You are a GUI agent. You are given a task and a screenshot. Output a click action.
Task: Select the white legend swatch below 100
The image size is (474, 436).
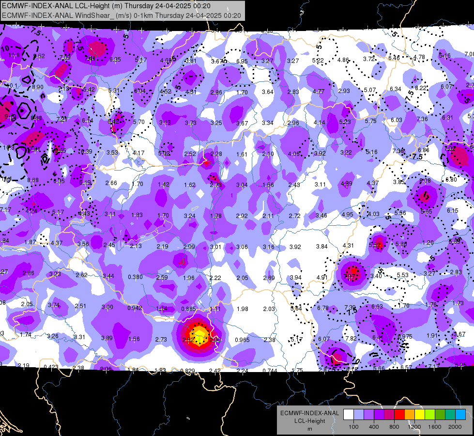click(x=349, y=415)
